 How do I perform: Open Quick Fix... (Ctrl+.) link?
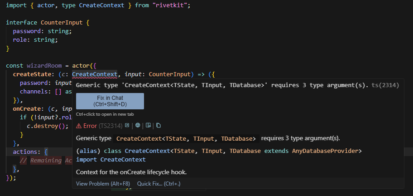pos(159,184)
